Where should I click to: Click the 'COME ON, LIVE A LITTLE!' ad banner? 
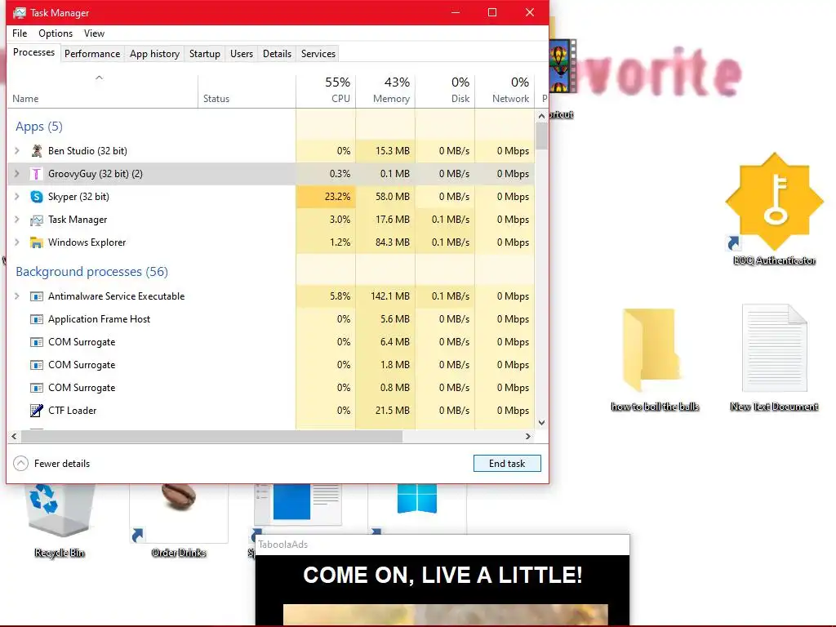pyautogui.click(x=442, y=575)
